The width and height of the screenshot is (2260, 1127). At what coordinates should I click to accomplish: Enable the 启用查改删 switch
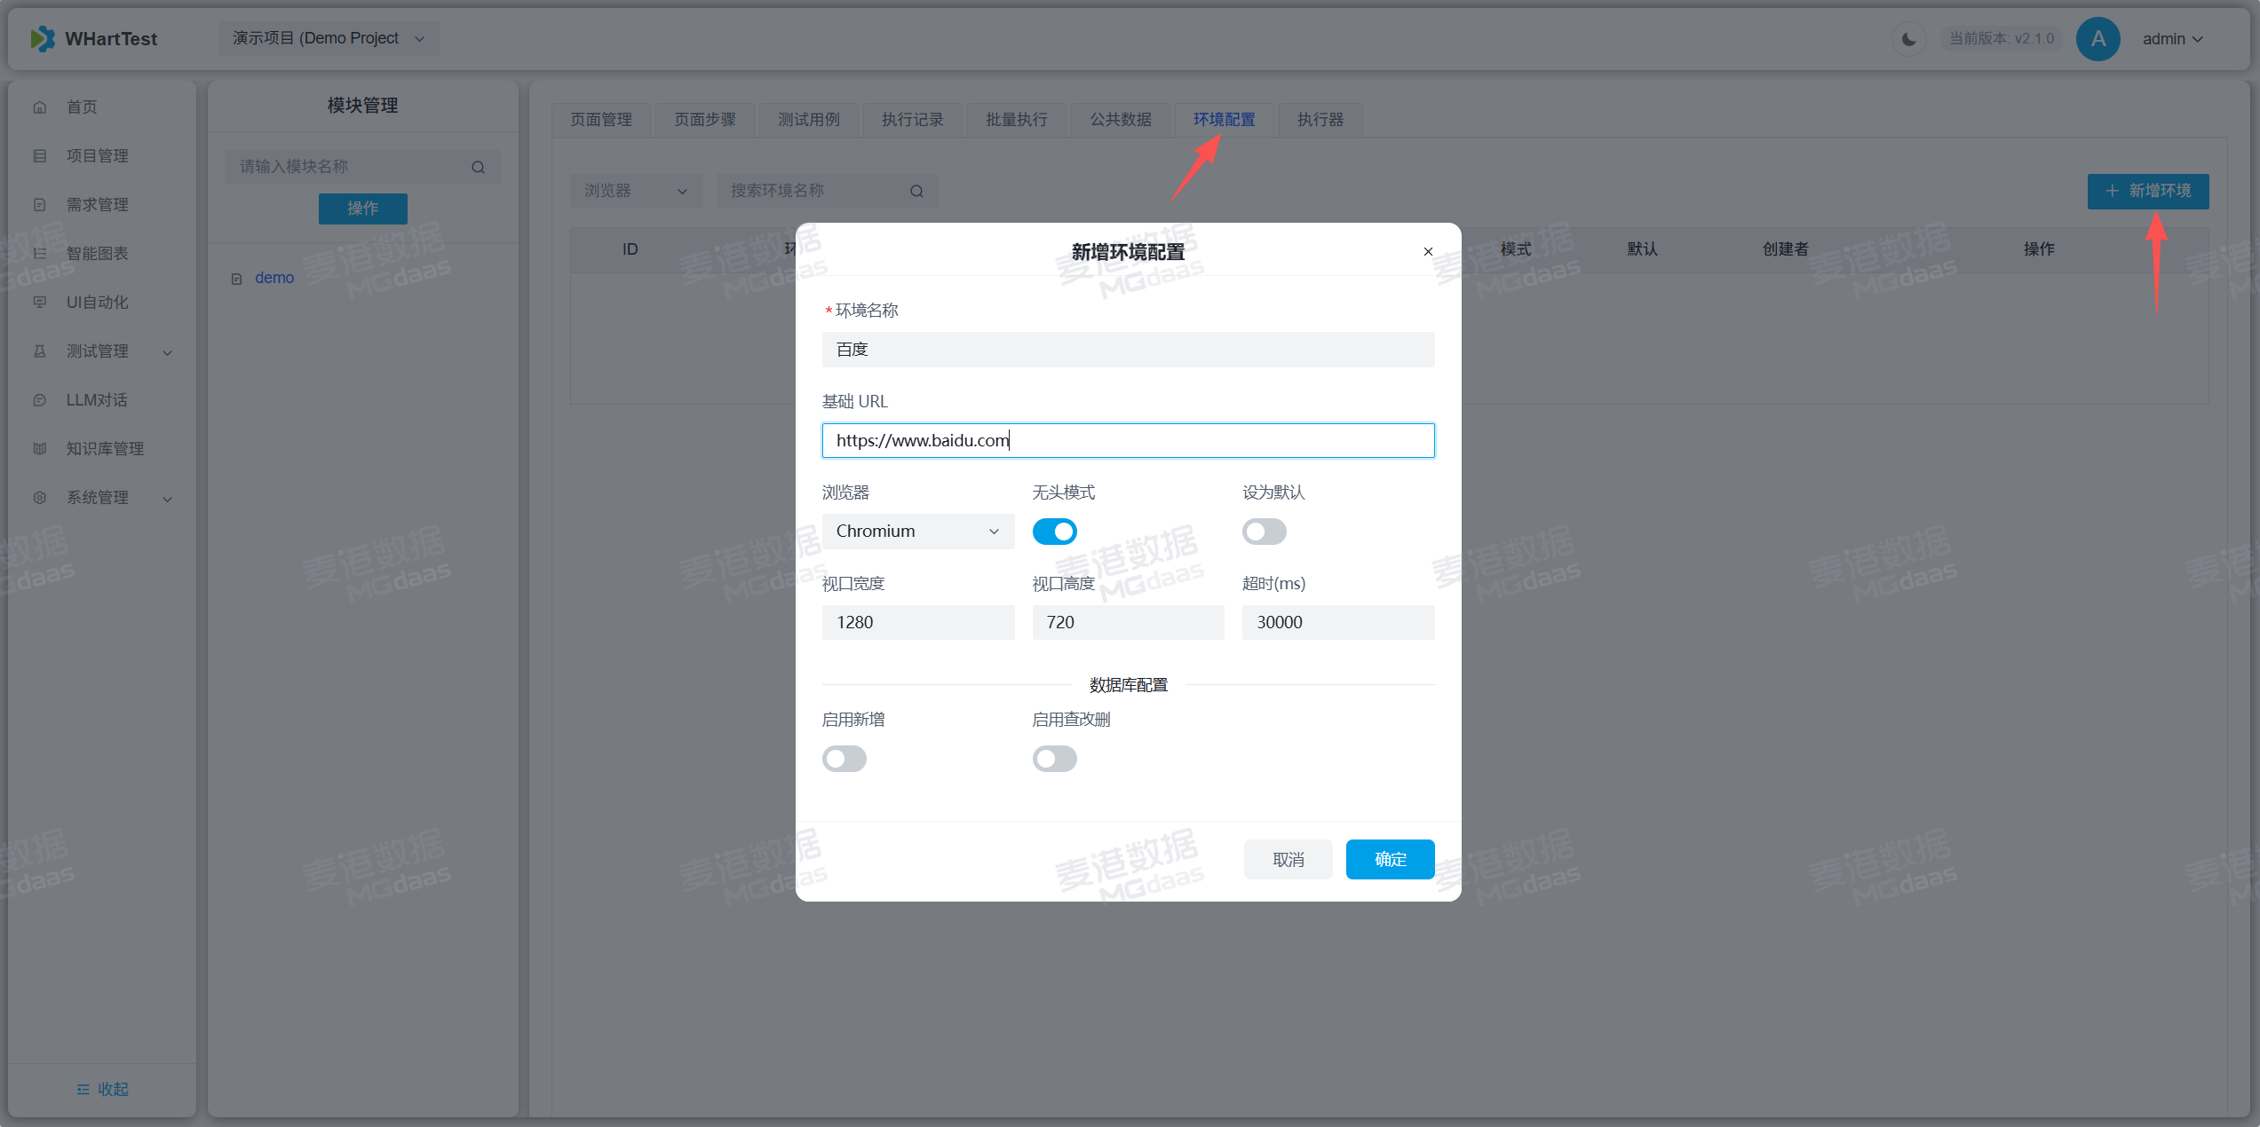click(1054, 759)
